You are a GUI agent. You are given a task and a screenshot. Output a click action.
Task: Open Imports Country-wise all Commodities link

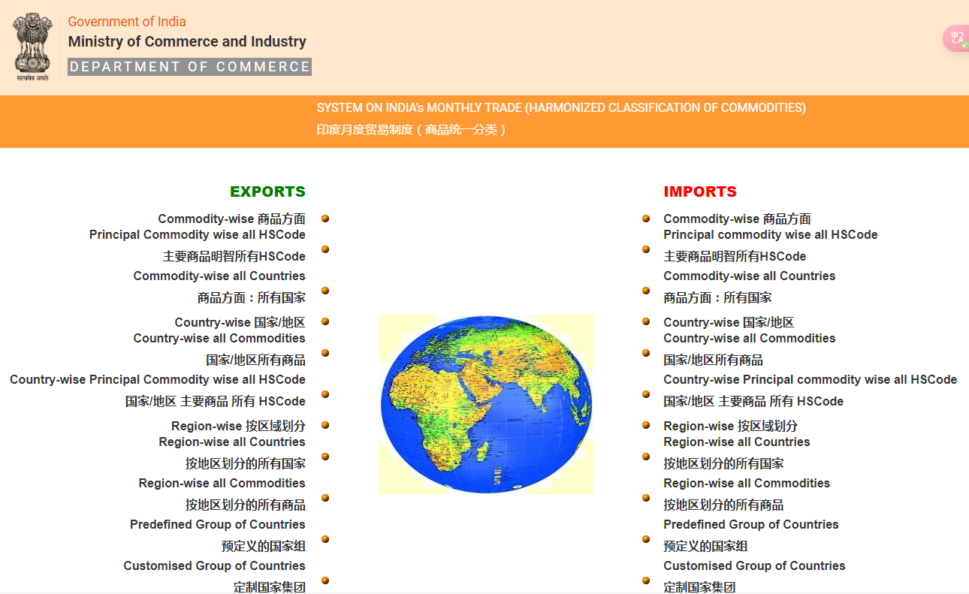click(750, 339)
